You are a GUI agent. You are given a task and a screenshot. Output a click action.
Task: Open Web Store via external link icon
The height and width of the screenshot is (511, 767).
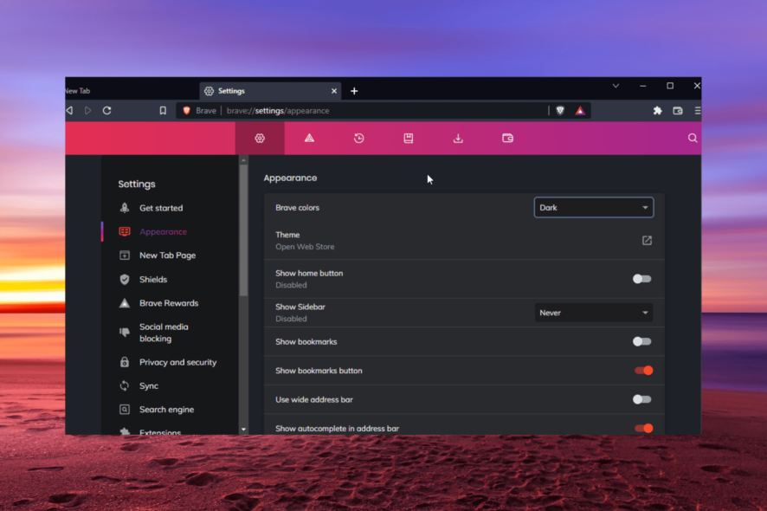click(x=647, y=240)
